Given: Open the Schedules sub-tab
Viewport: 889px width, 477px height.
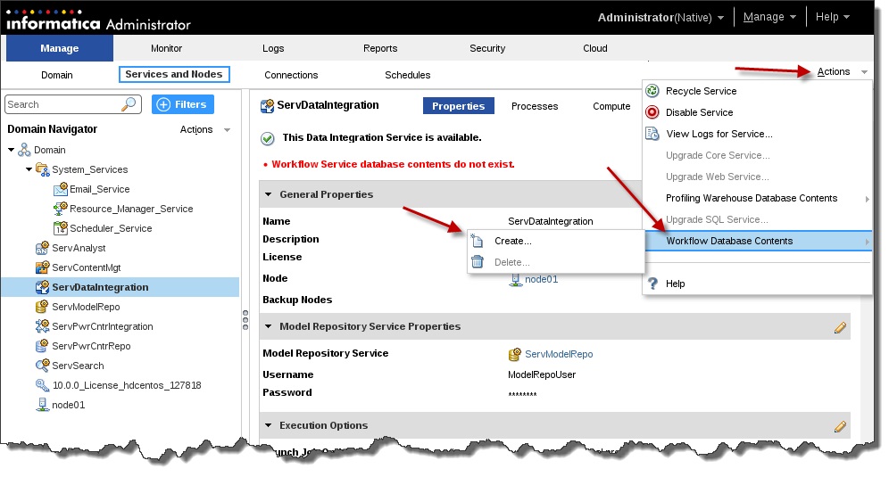Looking at the screenshot, I should coord(407,75).
